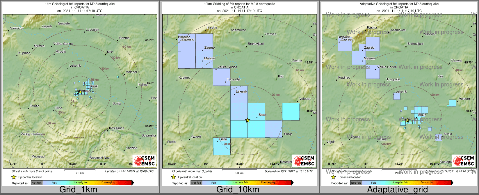Click the Grid_1km caption label
Viewport: 479px width, 195px height.
tap(78, 190)
